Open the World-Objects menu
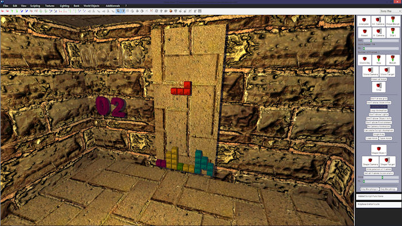Screen dimensions: 402x226 tap(91, 6)
